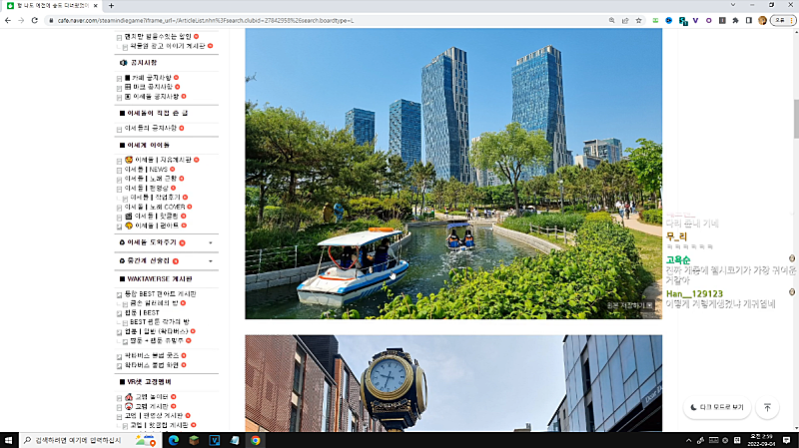Open the Chrome extensions puzzle icon
This screenshot has height=448, width=799.
tap(735, 20)
